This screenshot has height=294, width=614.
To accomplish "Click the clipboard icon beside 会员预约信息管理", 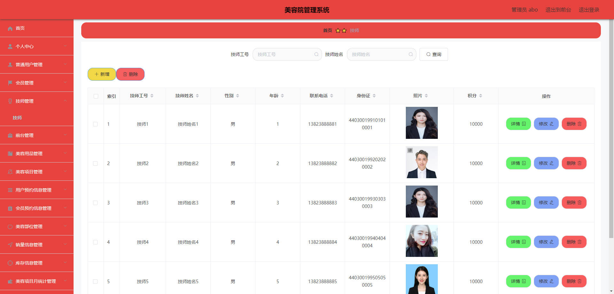I will (x=10, y=209).
